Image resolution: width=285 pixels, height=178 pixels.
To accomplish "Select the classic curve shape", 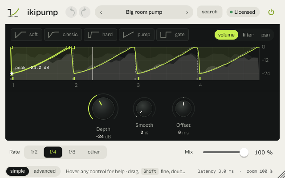I will (x=63, y=35).
